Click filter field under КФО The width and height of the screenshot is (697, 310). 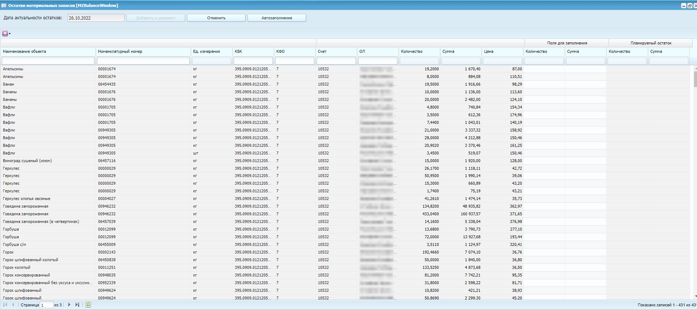point(295,60)
